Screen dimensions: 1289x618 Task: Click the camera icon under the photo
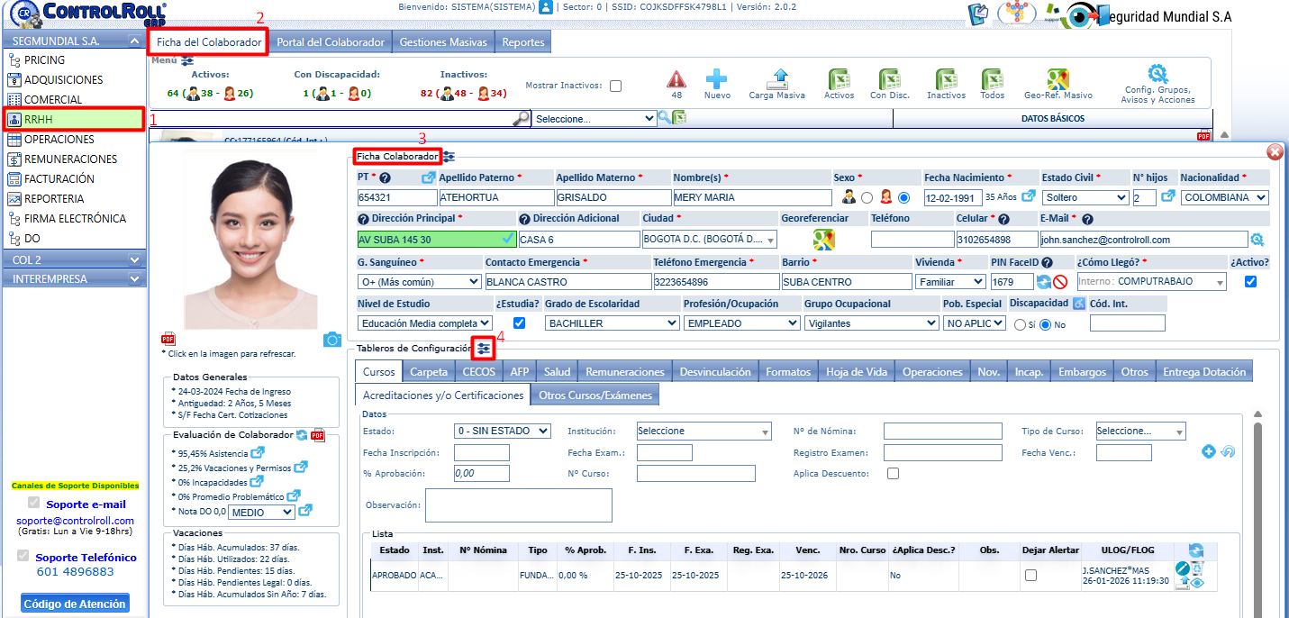(332, 339)
